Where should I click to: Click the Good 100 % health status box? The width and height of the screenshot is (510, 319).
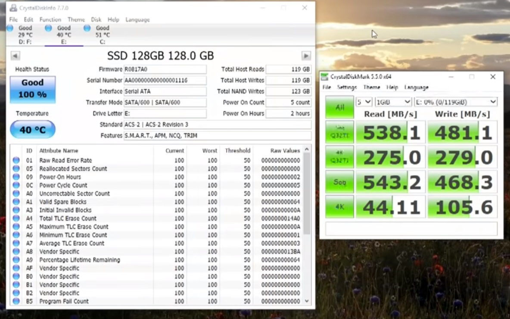(33, 89)
